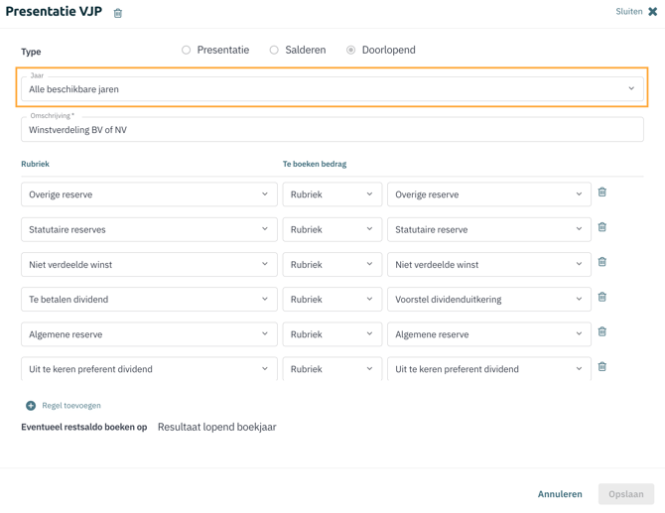Click the plus icon to add a line
Screen dimensions: 665x513
[31, 406]
